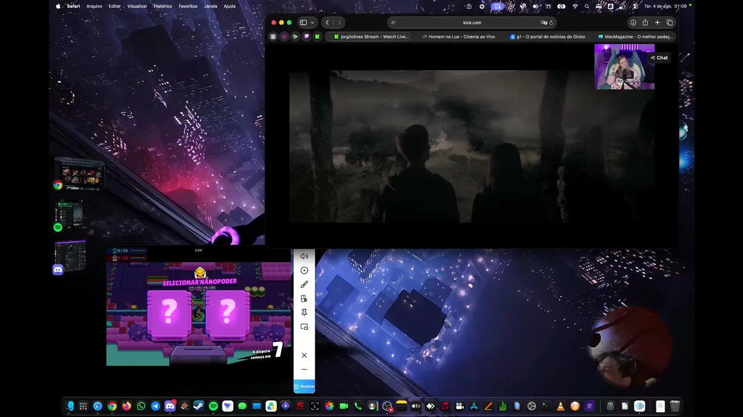
Task: Pin the mirroring window on top
Action: 304,313
